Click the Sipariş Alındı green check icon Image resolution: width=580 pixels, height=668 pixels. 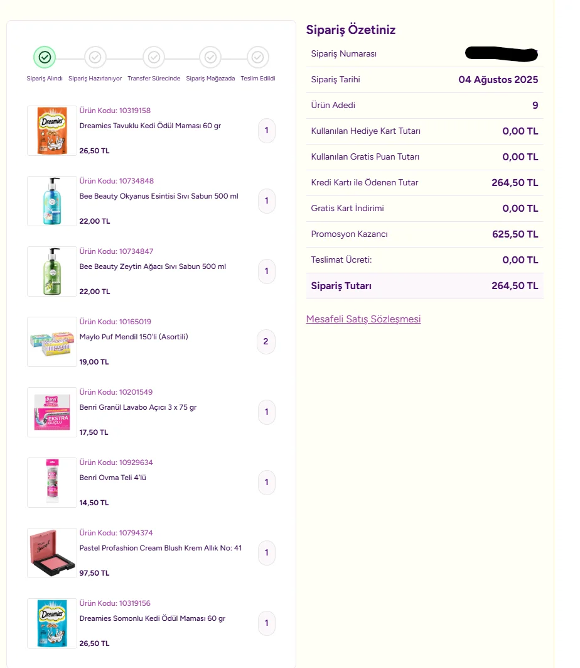45,57
